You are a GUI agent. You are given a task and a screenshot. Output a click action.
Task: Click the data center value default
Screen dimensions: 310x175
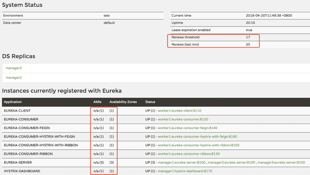[109, 23]
